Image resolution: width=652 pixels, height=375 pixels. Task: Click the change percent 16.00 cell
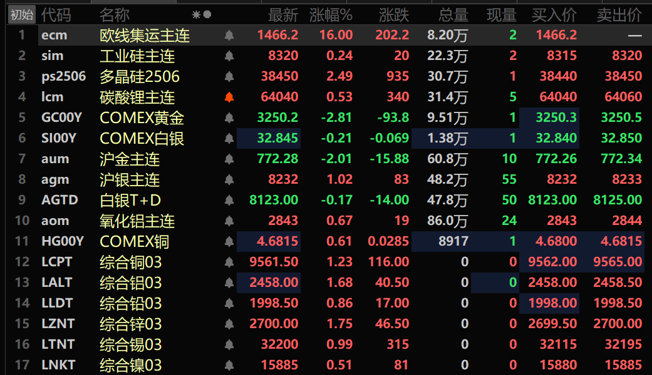[336, 35]
